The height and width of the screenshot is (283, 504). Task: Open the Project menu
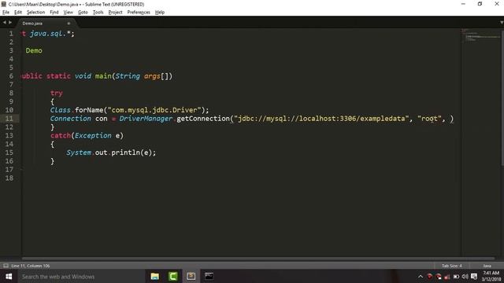point(116,13)
